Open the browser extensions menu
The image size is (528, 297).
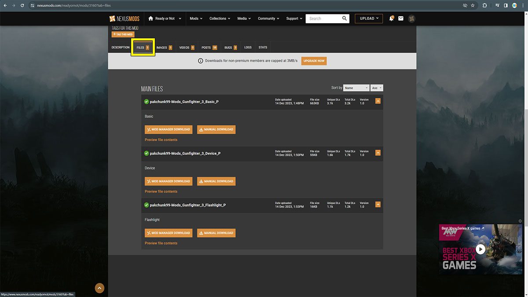(x=484, y=5)
